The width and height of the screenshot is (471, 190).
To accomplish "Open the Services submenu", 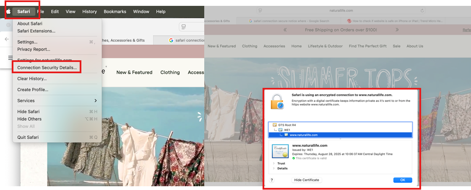I will tap(57, 100).
